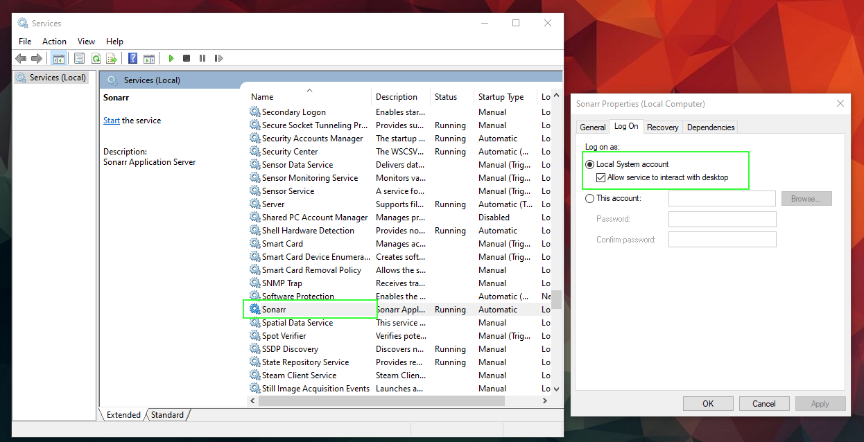The height and width of the screenshot is (442, 864).
Task: Click the disabled Apply button
Action: (x=820, y=404)
